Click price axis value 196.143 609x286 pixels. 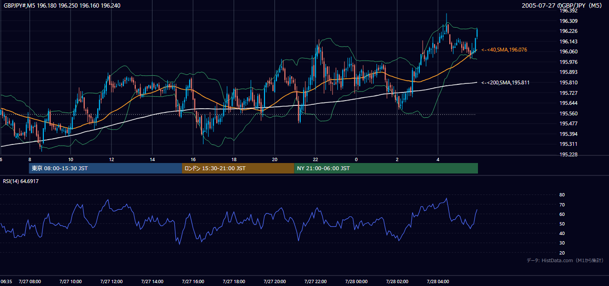point(568,41)
